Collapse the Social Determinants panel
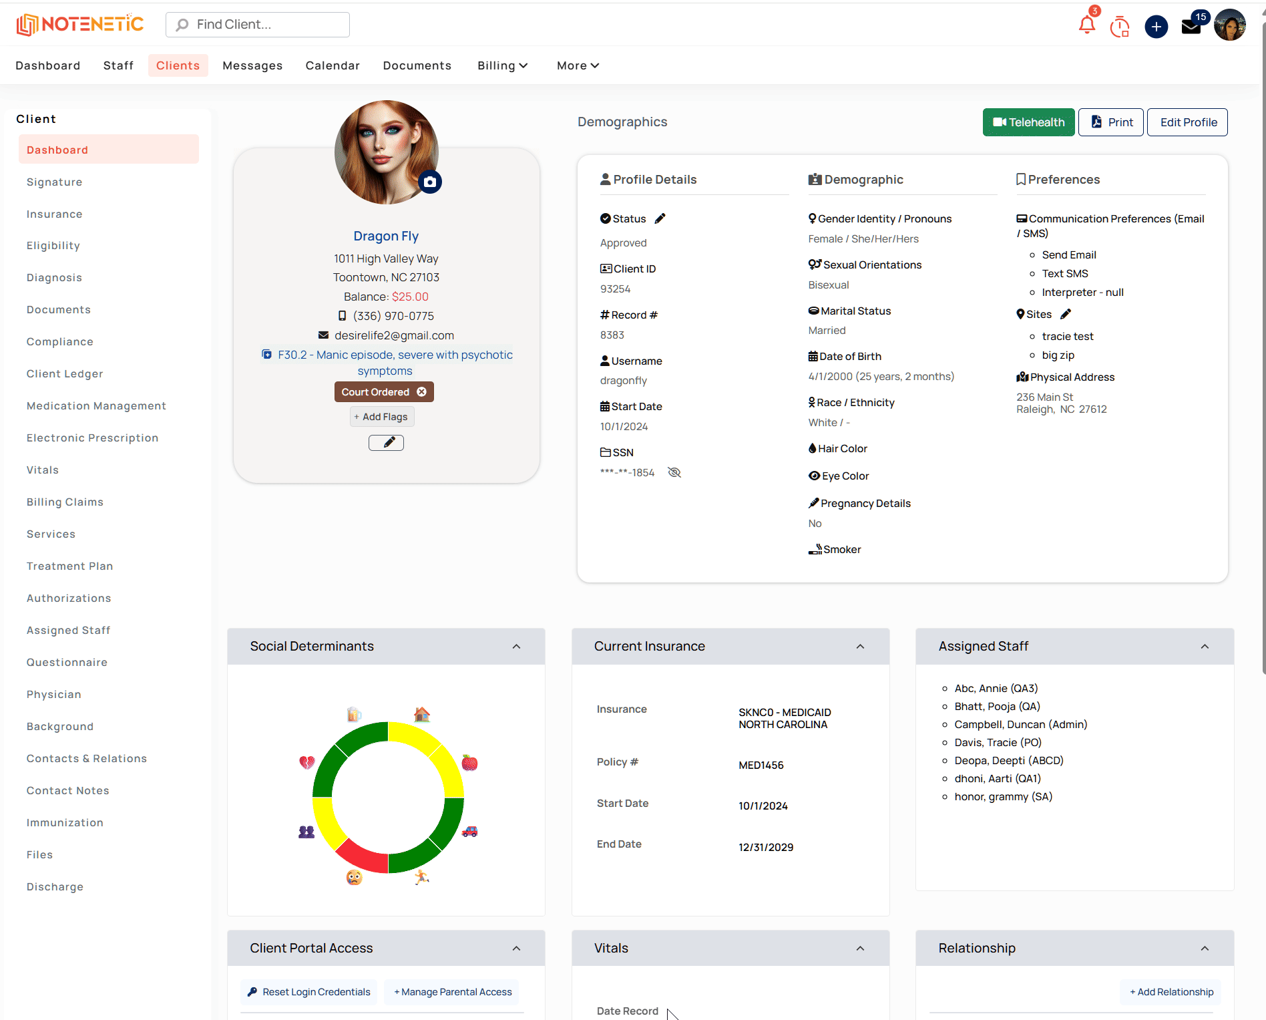This screenshot has height=1020, width=1266. (x=516, y=647)
